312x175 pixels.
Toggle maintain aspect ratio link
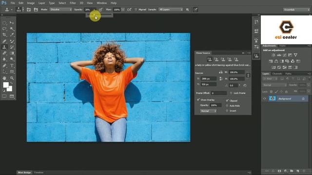[248, 75]
